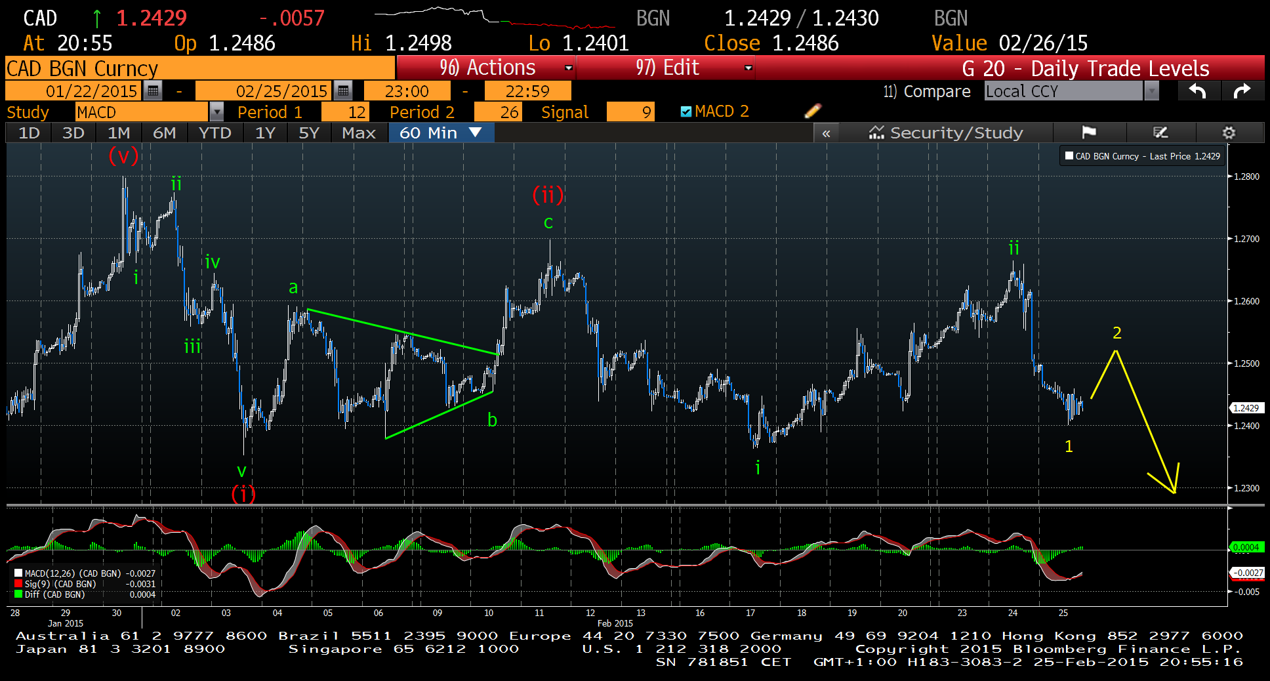Click the undo arrow button
This screenshot has height=681, width=1270.
[1198, 91]
